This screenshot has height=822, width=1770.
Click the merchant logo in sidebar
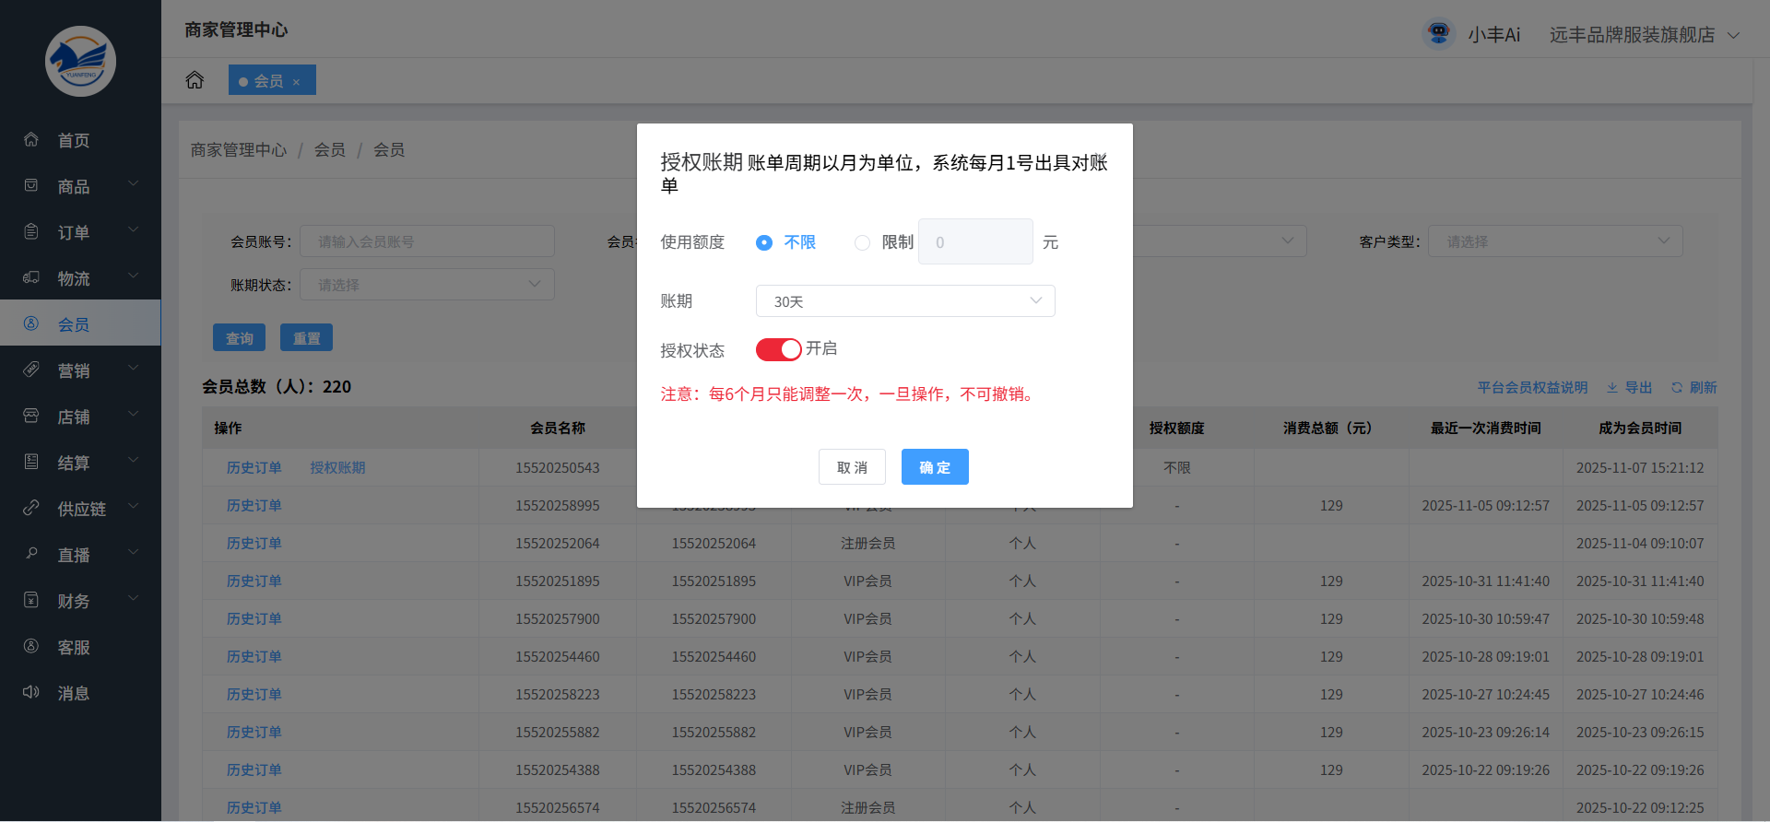click(x=80, y=61)
